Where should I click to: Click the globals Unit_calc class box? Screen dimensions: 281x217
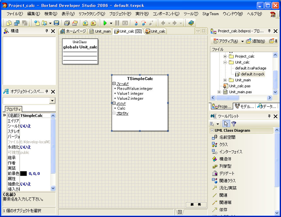coord(80,51)
